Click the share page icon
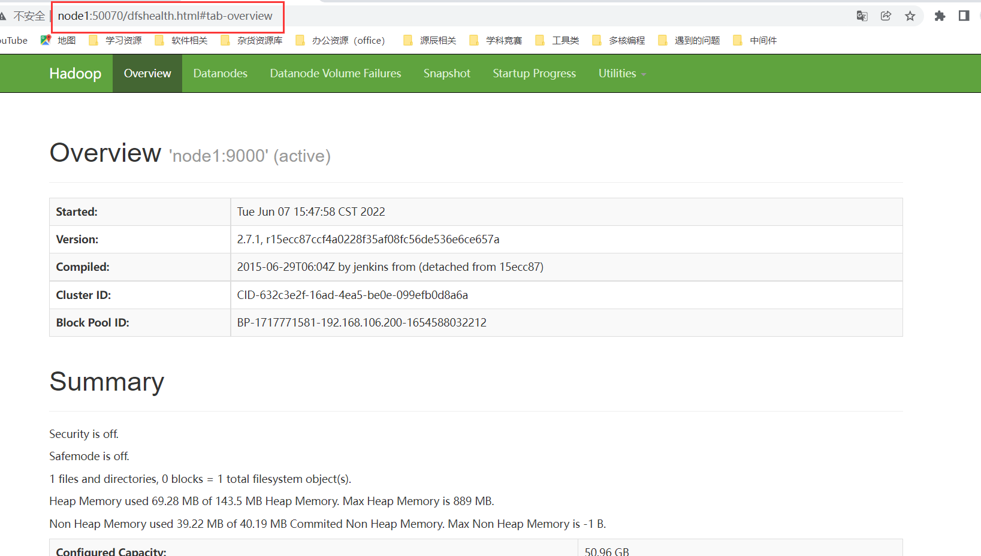The image size is (981, 556). click(886, 16)
